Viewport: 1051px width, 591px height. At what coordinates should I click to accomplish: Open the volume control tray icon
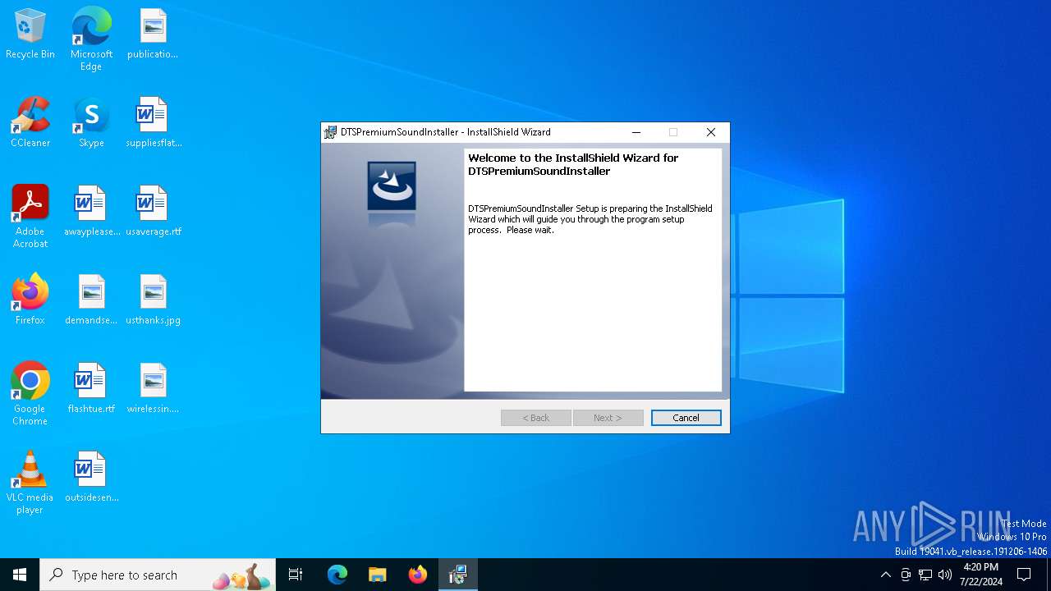(x=945, y=575)
